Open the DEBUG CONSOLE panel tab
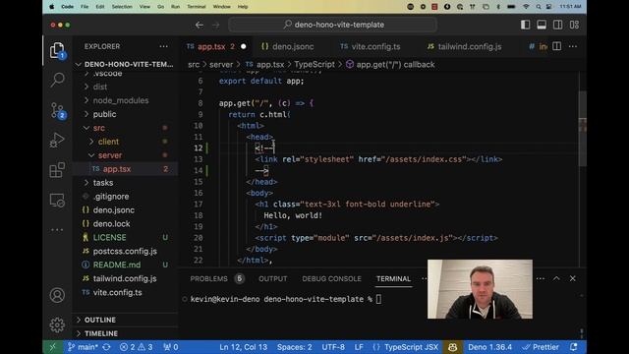 (x=332, y=278)
